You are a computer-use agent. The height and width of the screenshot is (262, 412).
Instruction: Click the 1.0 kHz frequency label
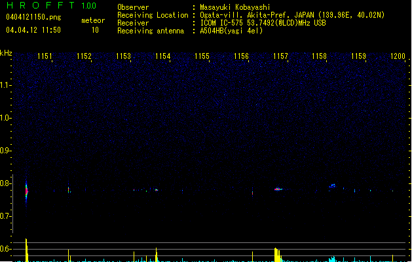point(5,118)
